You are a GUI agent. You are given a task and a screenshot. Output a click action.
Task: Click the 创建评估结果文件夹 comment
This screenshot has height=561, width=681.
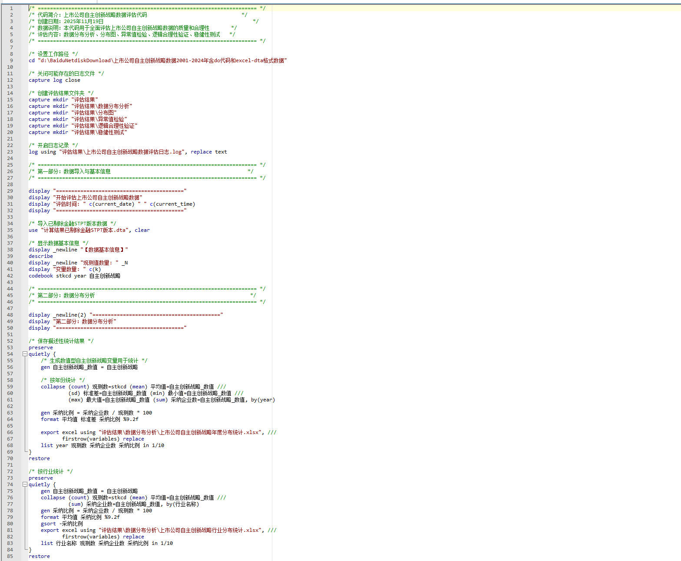click(61, 93)
